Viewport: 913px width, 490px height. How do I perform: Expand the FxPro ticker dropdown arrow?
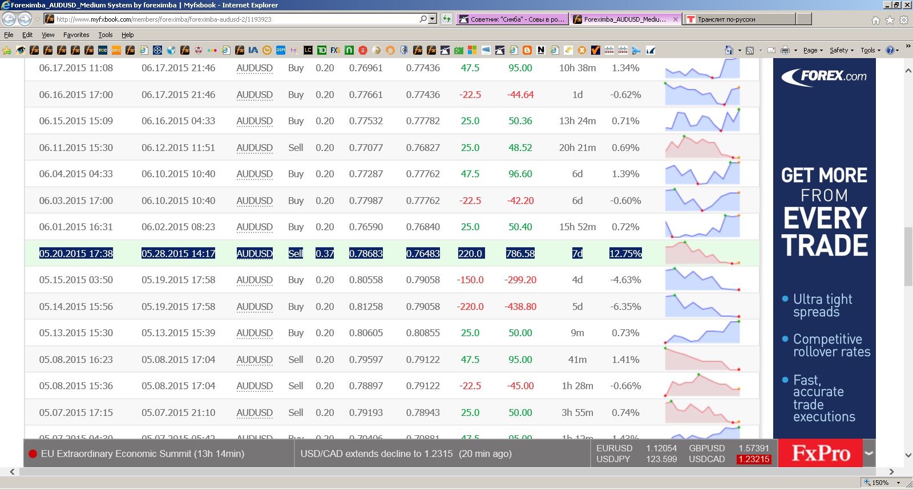click(x=869, y=454)
